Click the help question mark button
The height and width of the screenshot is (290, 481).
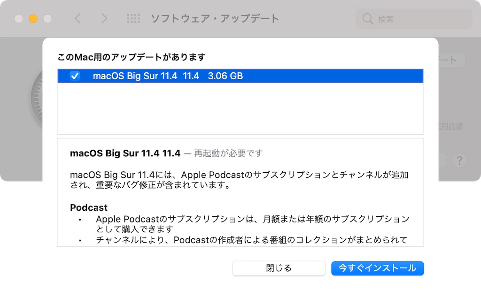(459, 160)
